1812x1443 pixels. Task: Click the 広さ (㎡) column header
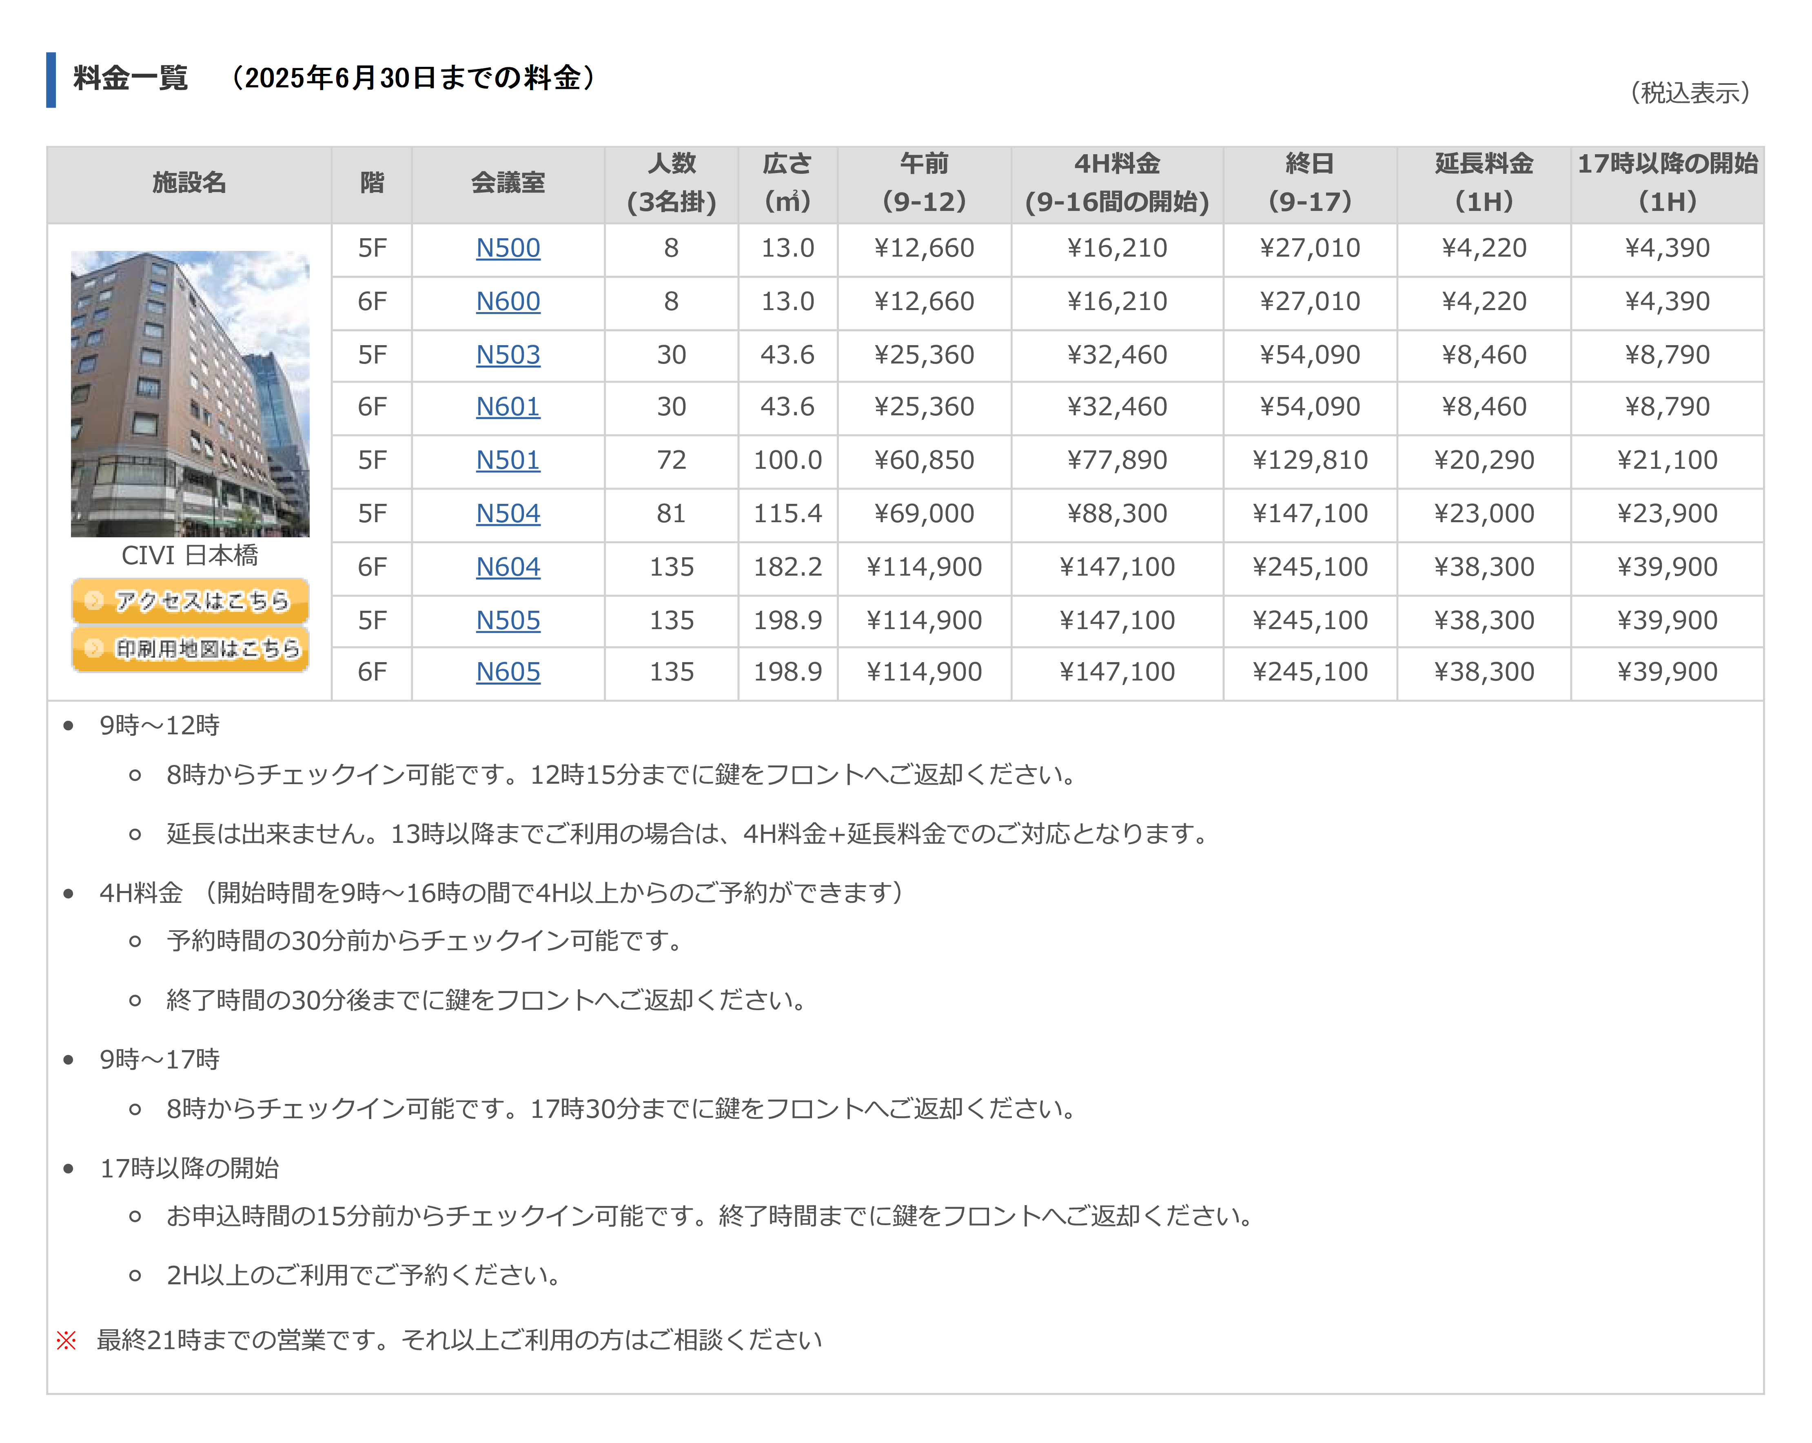tap(787, 184)
